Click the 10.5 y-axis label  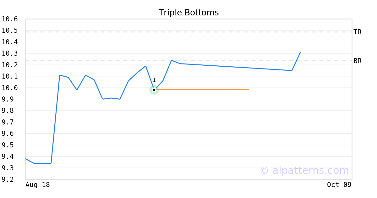[x=9, y=30]
